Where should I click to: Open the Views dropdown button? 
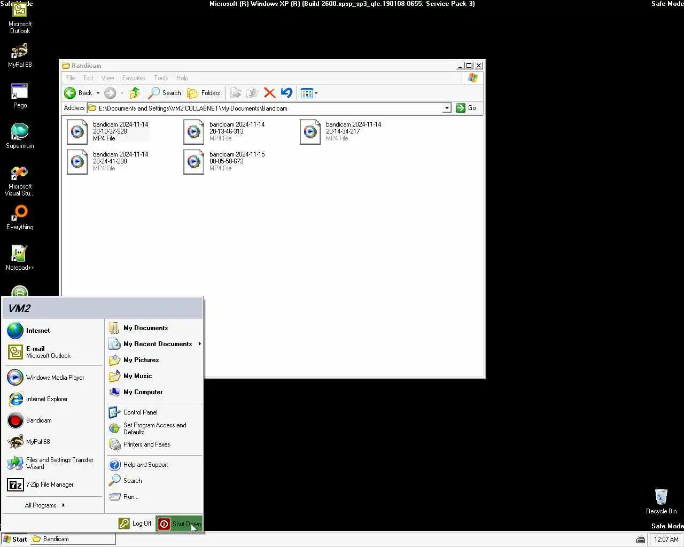click(309, 93)
